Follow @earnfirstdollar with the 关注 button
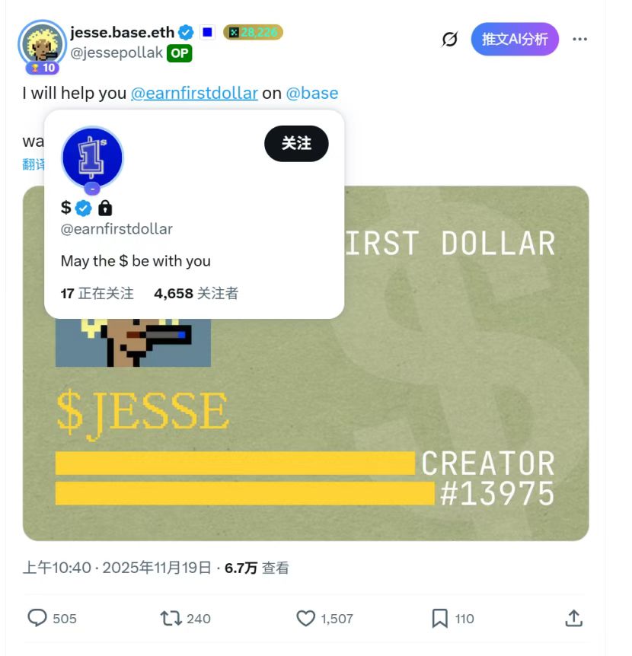This screenshot has width=632, height=656. (296, 144)
